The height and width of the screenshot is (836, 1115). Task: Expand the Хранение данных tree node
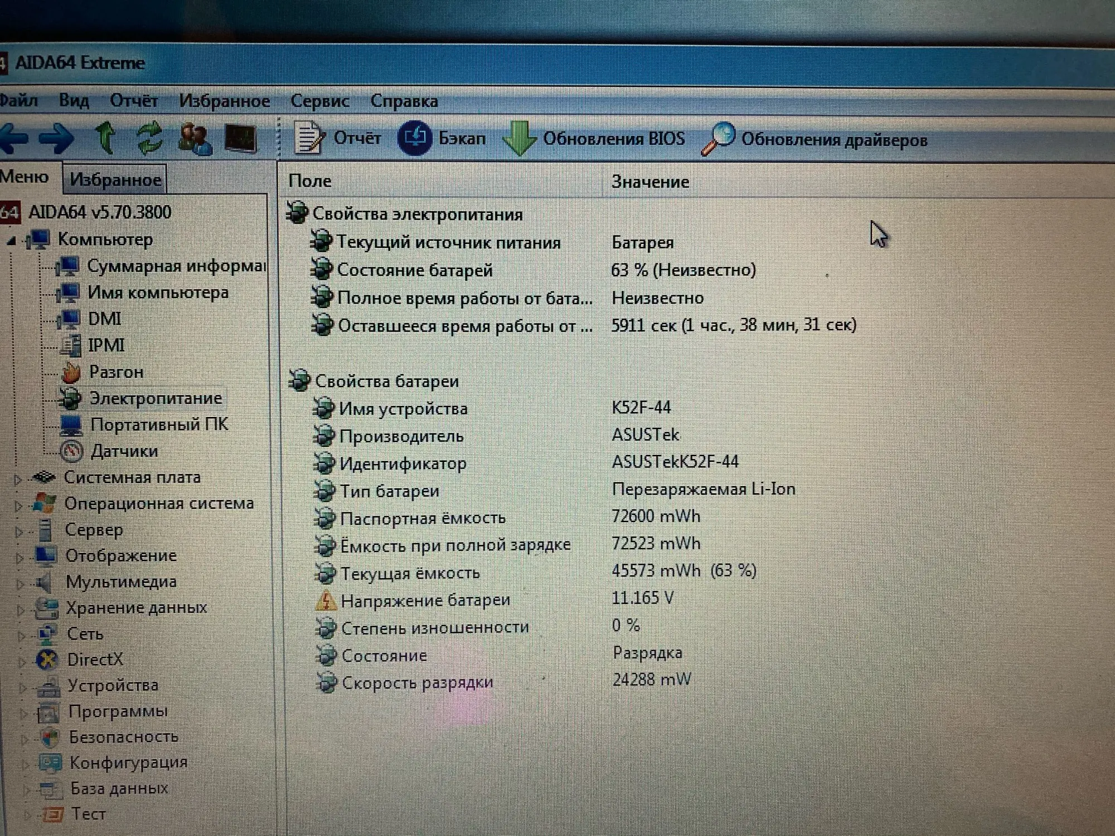pyautogui.click(x=20, y=610)
